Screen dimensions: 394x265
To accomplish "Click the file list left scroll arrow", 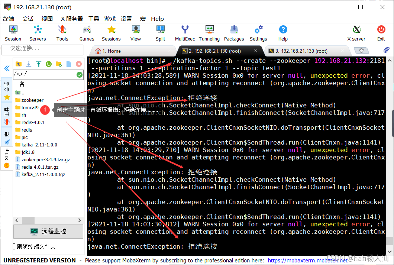I will click(x=17, y=220).
